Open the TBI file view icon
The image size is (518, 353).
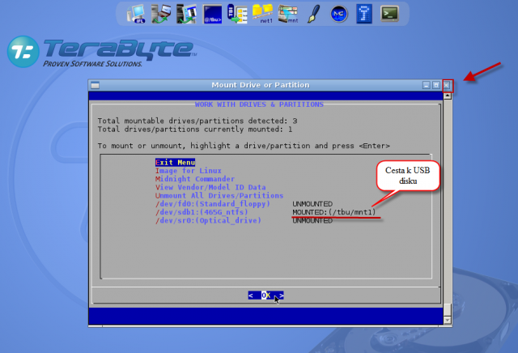click(237, 14)
